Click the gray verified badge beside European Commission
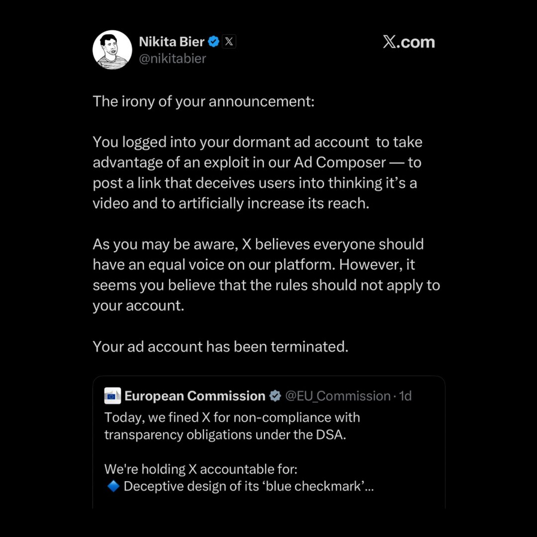537x537 pixels. pos(275,396)
